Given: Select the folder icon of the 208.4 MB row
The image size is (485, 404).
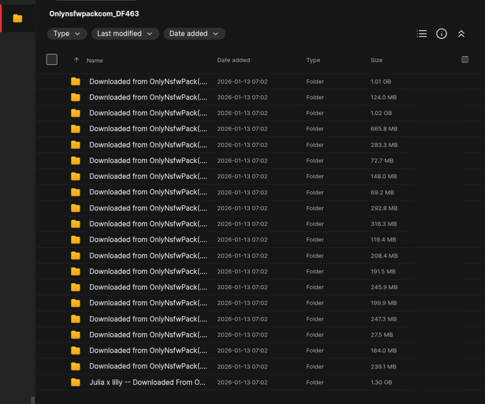Looking at the screenshot, I should (x=75, y=255).
